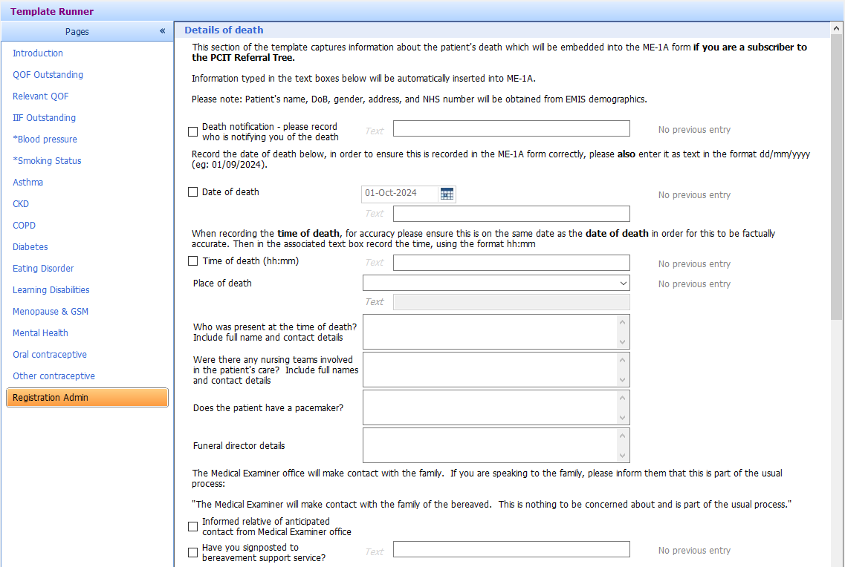The image size is (845, 567).
Task: Click the Date of death text field
Action: (x=511, y=214)
